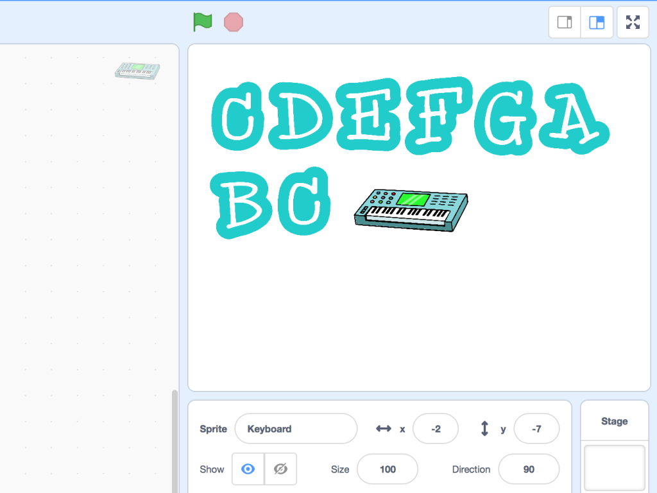Click the red stop button
Viewport: 657px width, 493px height.
pos(234,22)
